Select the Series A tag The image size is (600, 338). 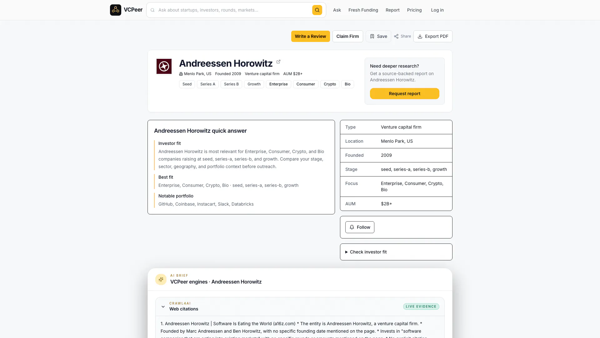[208, 84]
